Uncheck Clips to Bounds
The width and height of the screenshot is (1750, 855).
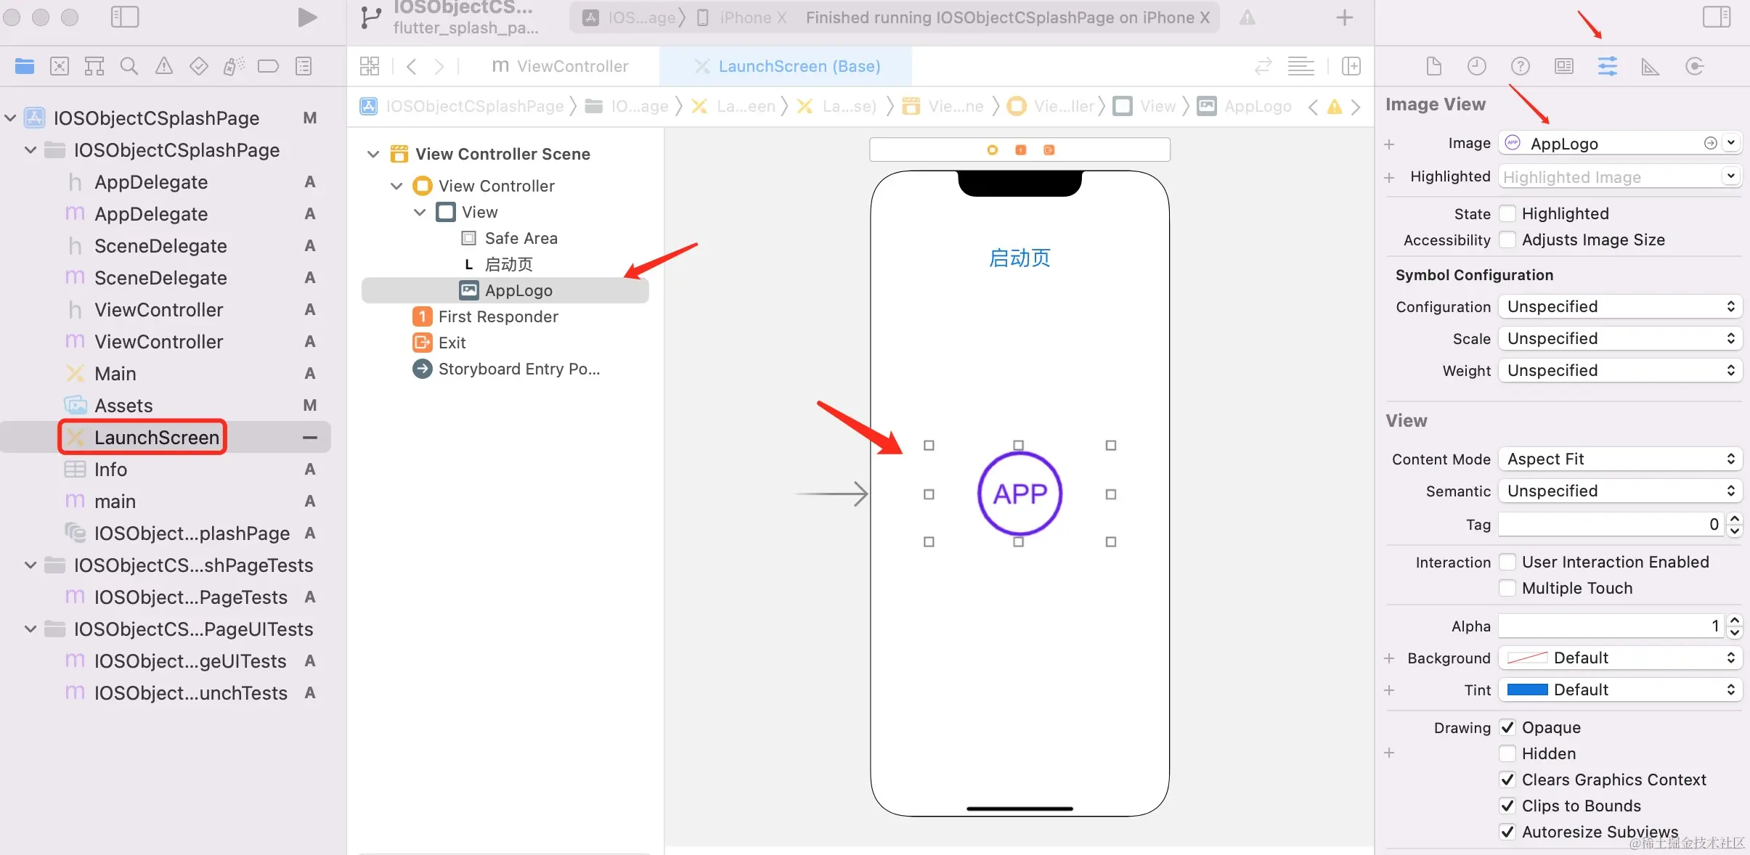coord(1507,806)
